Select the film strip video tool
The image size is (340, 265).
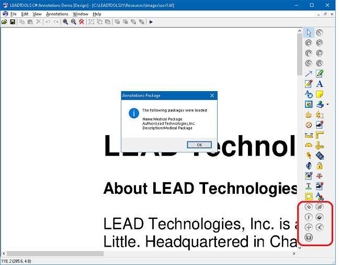[x=320, y=156]
